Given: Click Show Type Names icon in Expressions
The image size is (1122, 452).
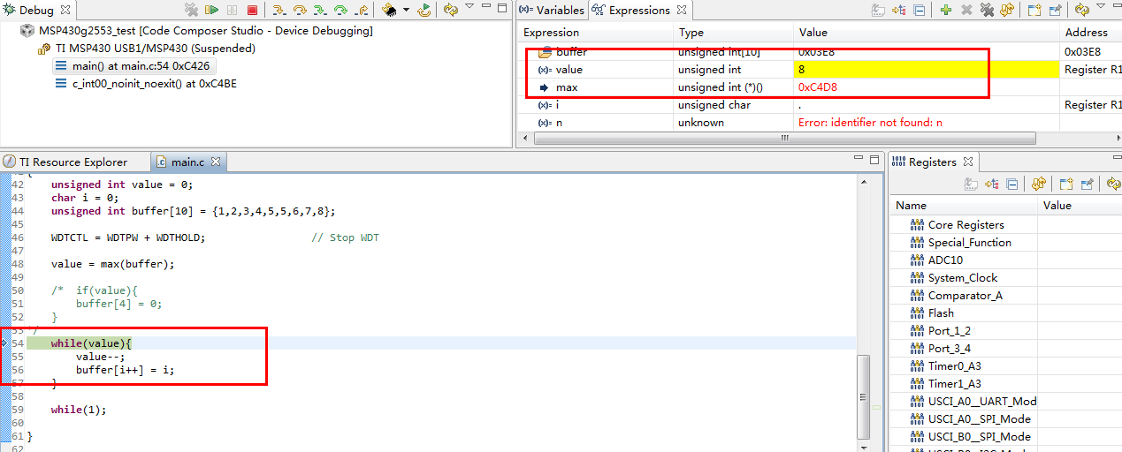Looking at the screenshot, I should coord(878,11).
